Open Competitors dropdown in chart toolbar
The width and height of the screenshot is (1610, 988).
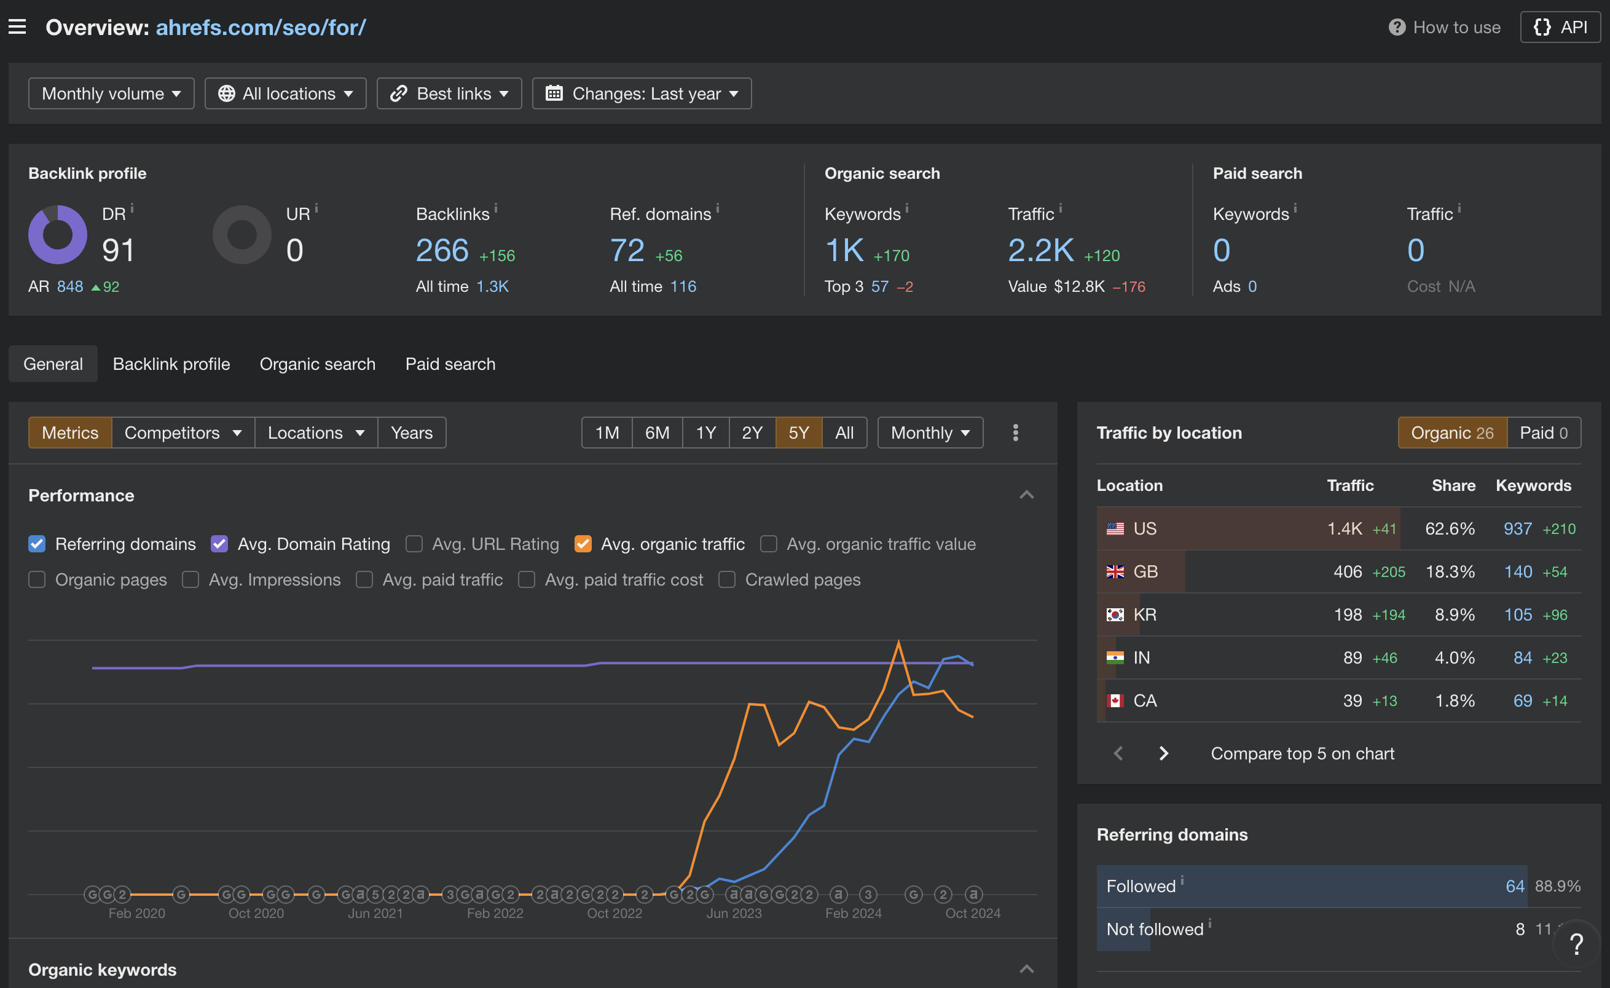tap(183, 433)
